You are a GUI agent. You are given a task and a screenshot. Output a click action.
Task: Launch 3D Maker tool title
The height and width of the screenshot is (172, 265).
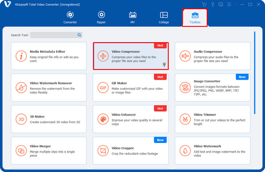tap(37, 117)
